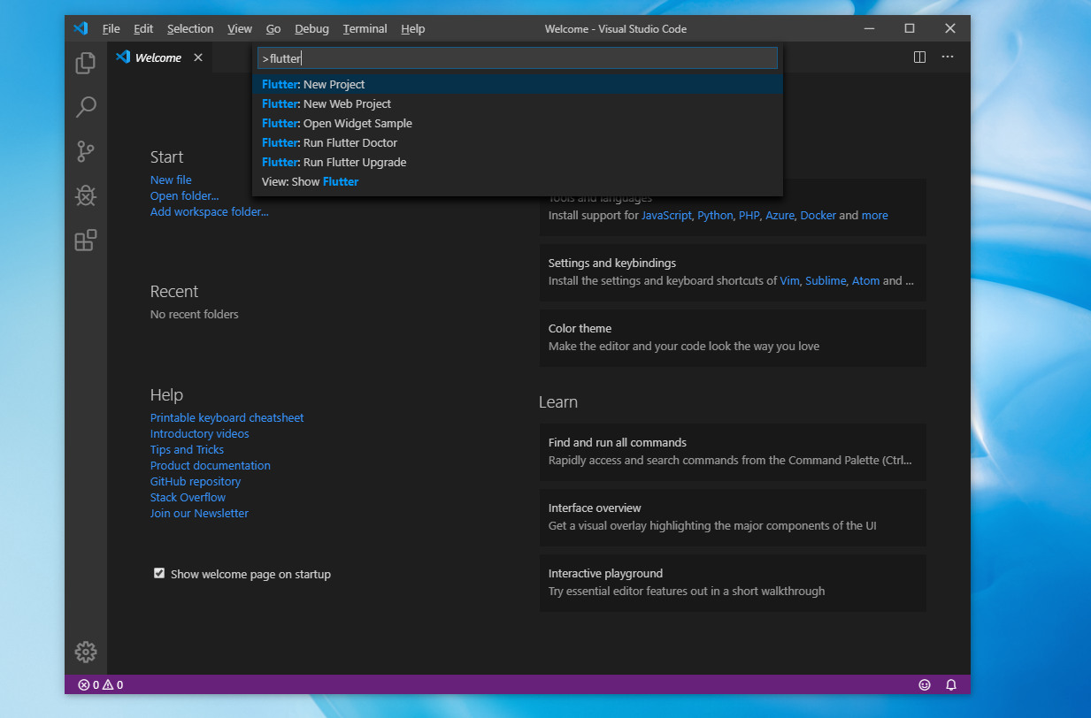Open the Go menu
This screenshot has width=1091, height=718.
(273, 28)
